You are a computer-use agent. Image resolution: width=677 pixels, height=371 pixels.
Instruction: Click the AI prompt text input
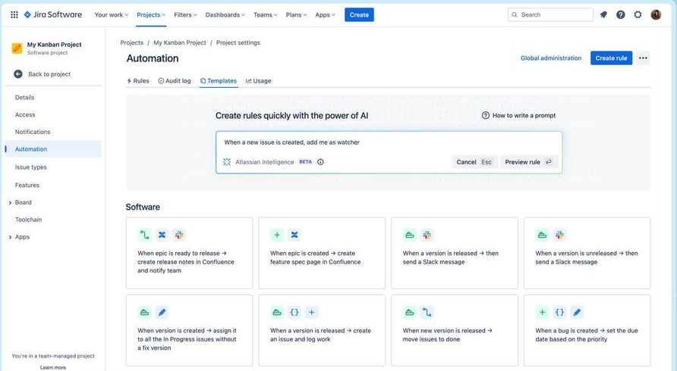(x=389, y=142)
